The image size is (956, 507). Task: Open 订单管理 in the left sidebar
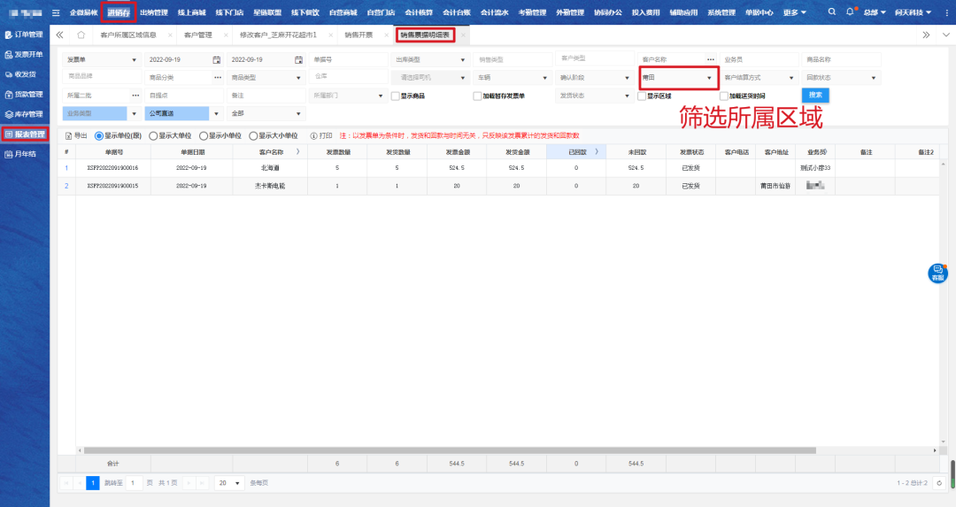[x=25, y=35]
